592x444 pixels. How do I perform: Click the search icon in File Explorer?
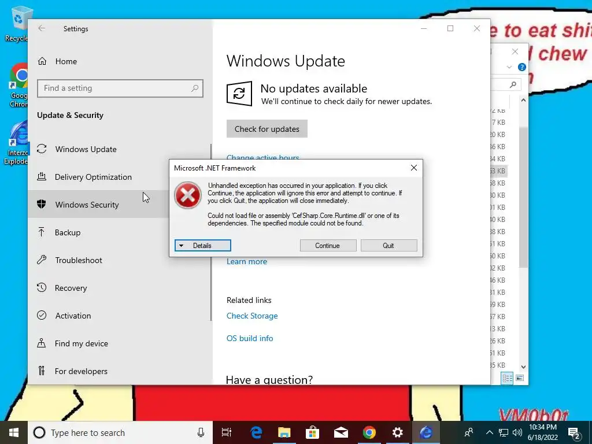(513, 84)
